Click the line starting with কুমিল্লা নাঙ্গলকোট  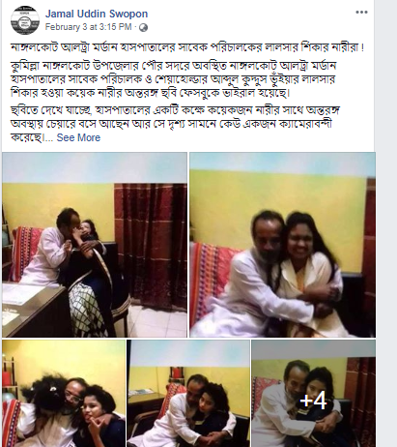(174, 66)
